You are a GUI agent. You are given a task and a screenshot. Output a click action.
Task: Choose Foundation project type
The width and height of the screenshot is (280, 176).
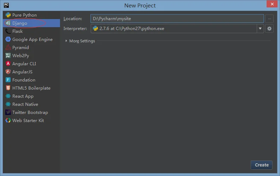[31, 80]
